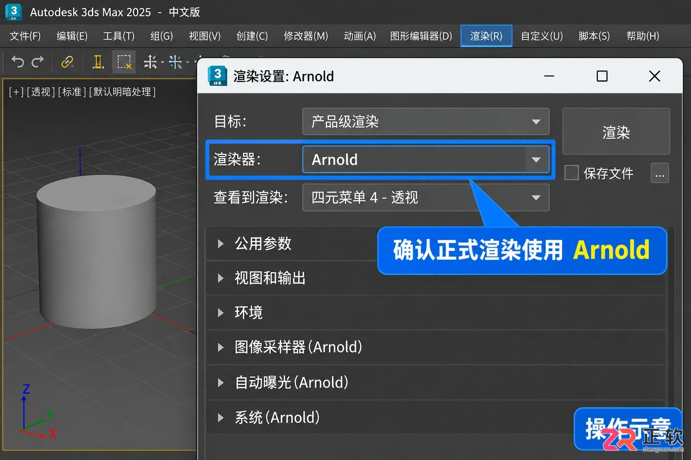Viewport: 691px width, 460px height.
Task: Open the 编辑(E) menu
Action: [72, 36]
